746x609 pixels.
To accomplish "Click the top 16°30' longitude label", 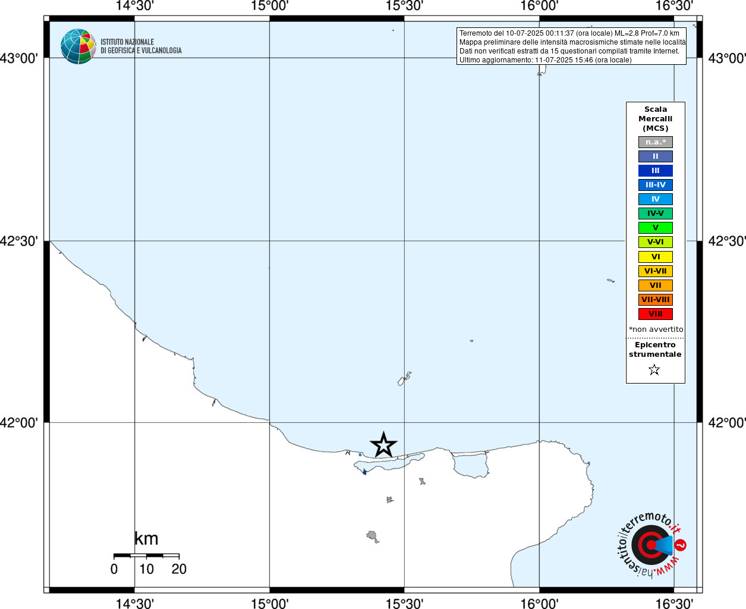I will [x=674, y=6].
